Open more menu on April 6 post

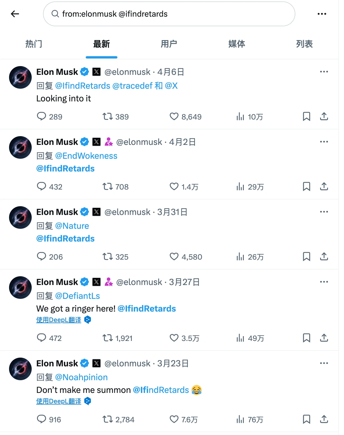[x=324, y=72]
